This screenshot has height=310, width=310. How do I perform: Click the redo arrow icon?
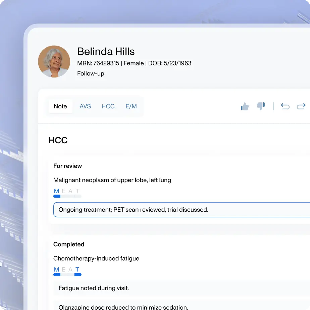click(301, 106)
